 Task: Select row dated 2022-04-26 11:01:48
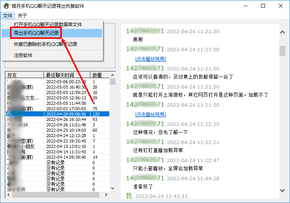[x=58, y=125]
